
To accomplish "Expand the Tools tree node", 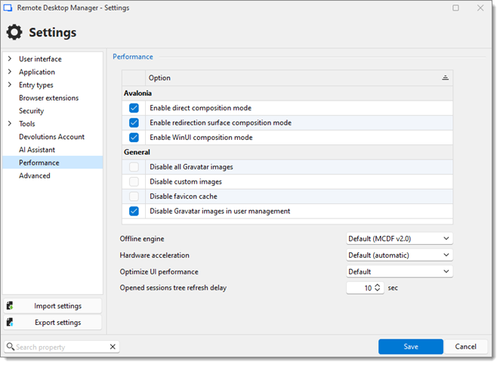I will 10,123.
